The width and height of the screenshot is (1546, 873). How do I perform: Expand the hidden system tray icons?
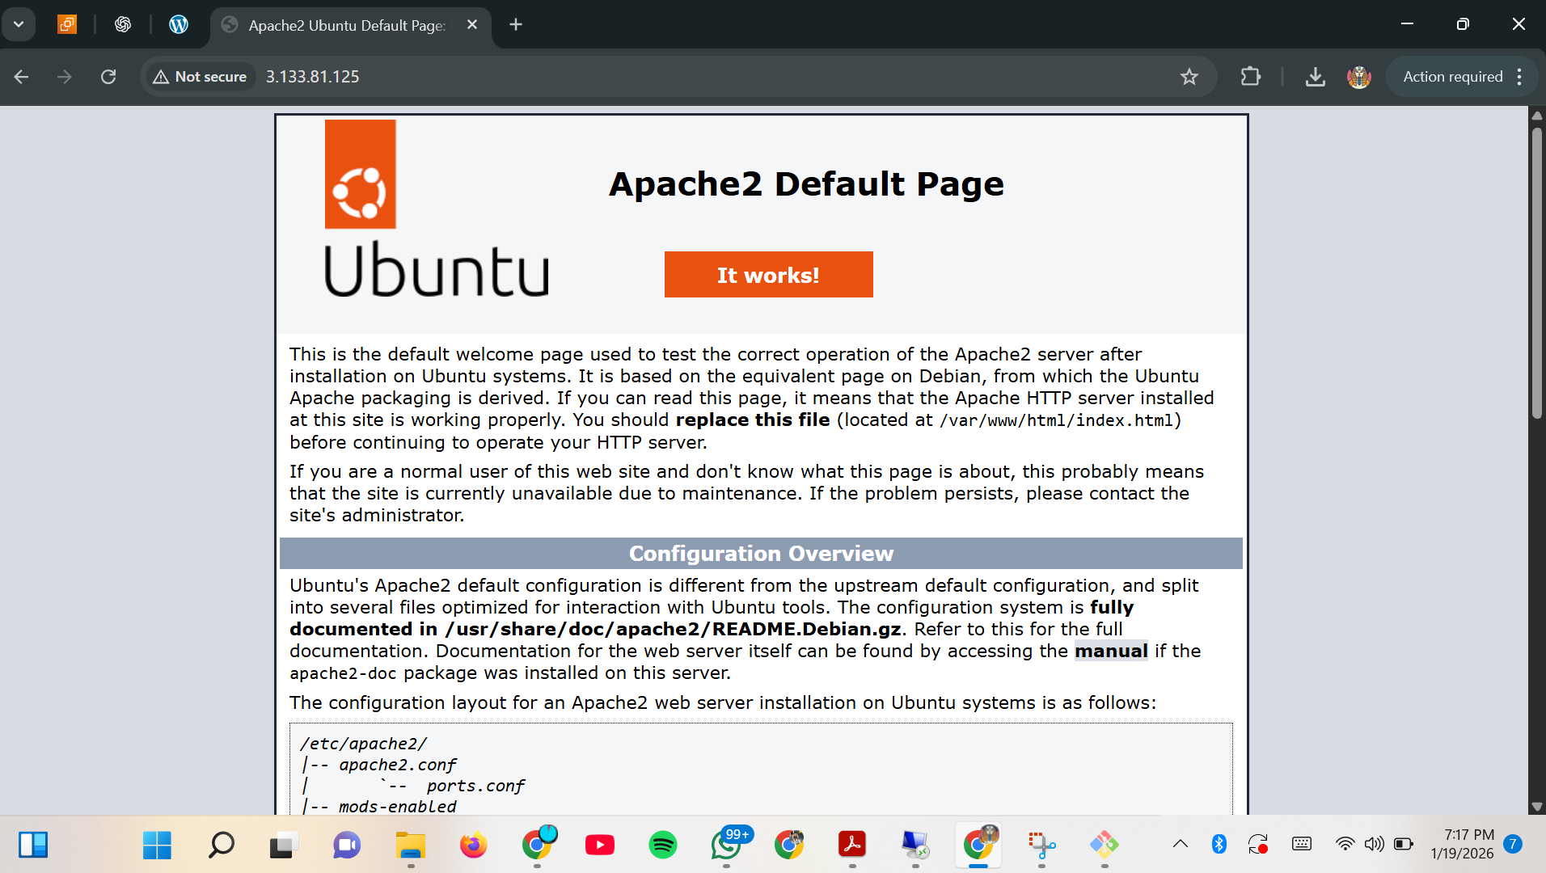click(x=1181, y=844)
